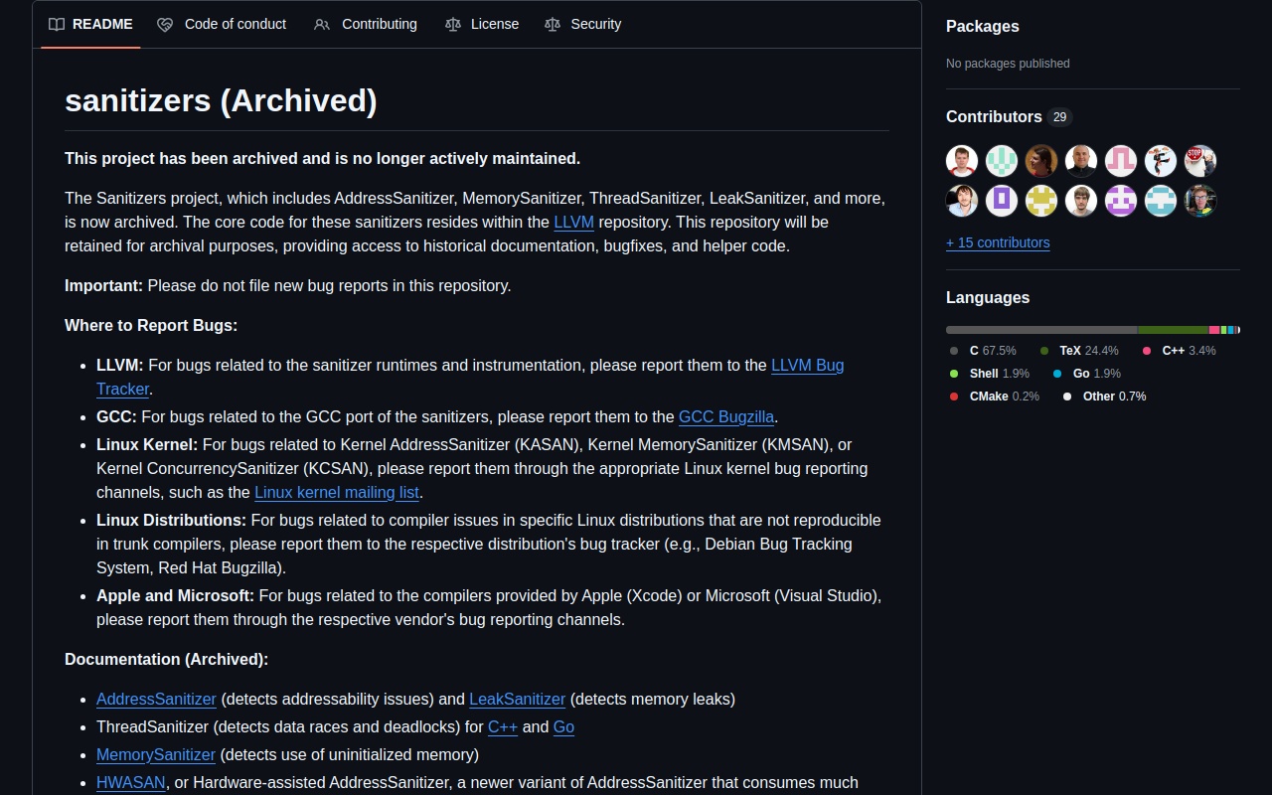
Task: Click the people icon beside Contributing
Action: pyautogui.click(x=322, y=24)
